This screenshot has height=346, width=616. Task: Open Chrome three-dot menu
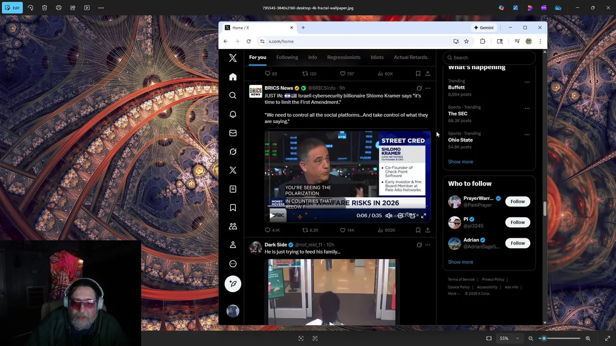point(540,41)
